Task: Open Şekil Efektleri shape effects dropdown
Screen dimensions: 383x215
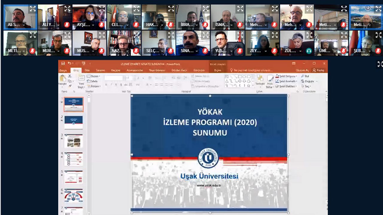Action: tap(286, 86)
